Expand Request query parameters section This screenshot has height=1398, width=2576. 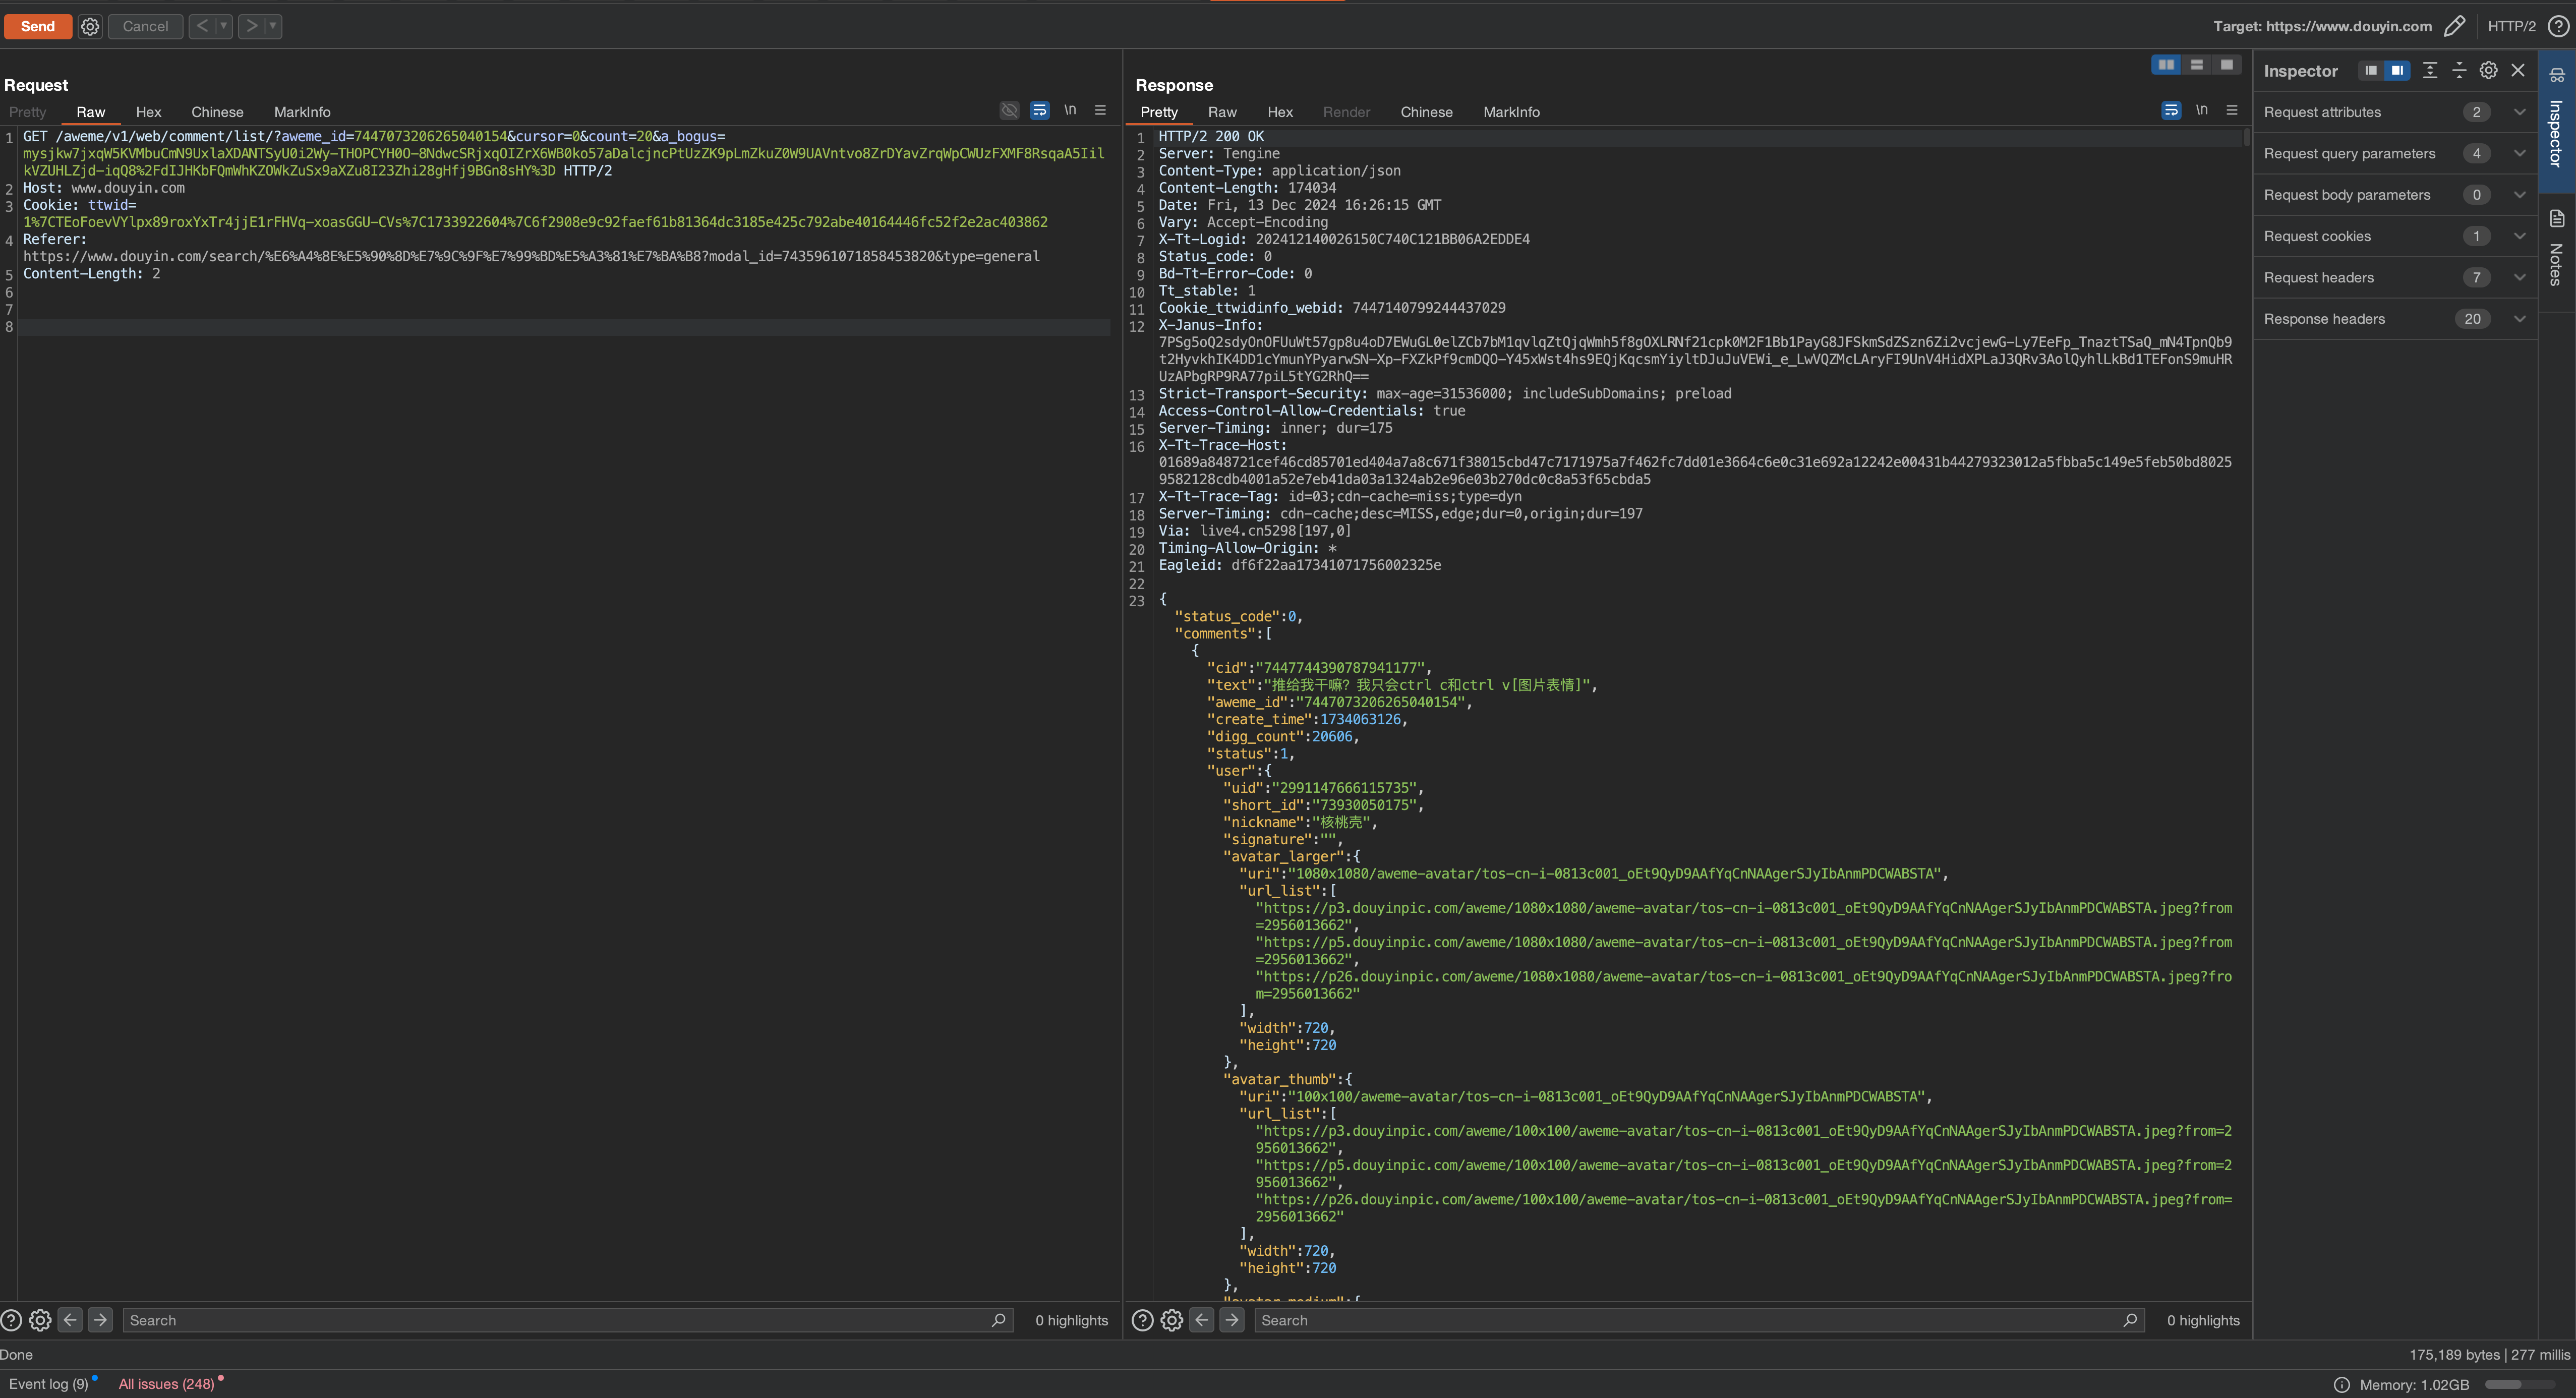(x=2395, y=153)
